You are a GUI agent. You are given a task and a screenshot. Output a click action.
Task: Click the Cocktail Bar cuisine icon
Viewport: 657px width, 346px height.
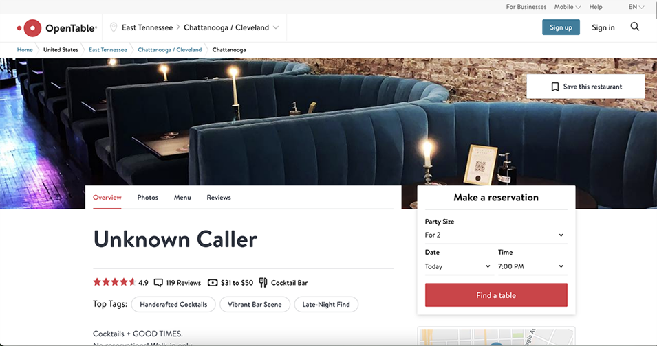pyautogui.click(x=263, y=282)
